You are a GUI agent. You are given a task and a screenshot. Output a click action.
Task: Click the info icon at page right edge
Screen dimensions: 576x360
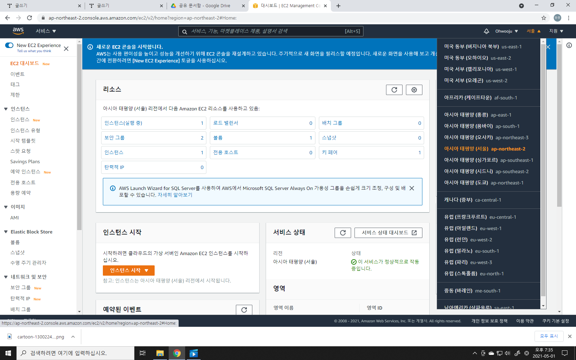point(569,45)
